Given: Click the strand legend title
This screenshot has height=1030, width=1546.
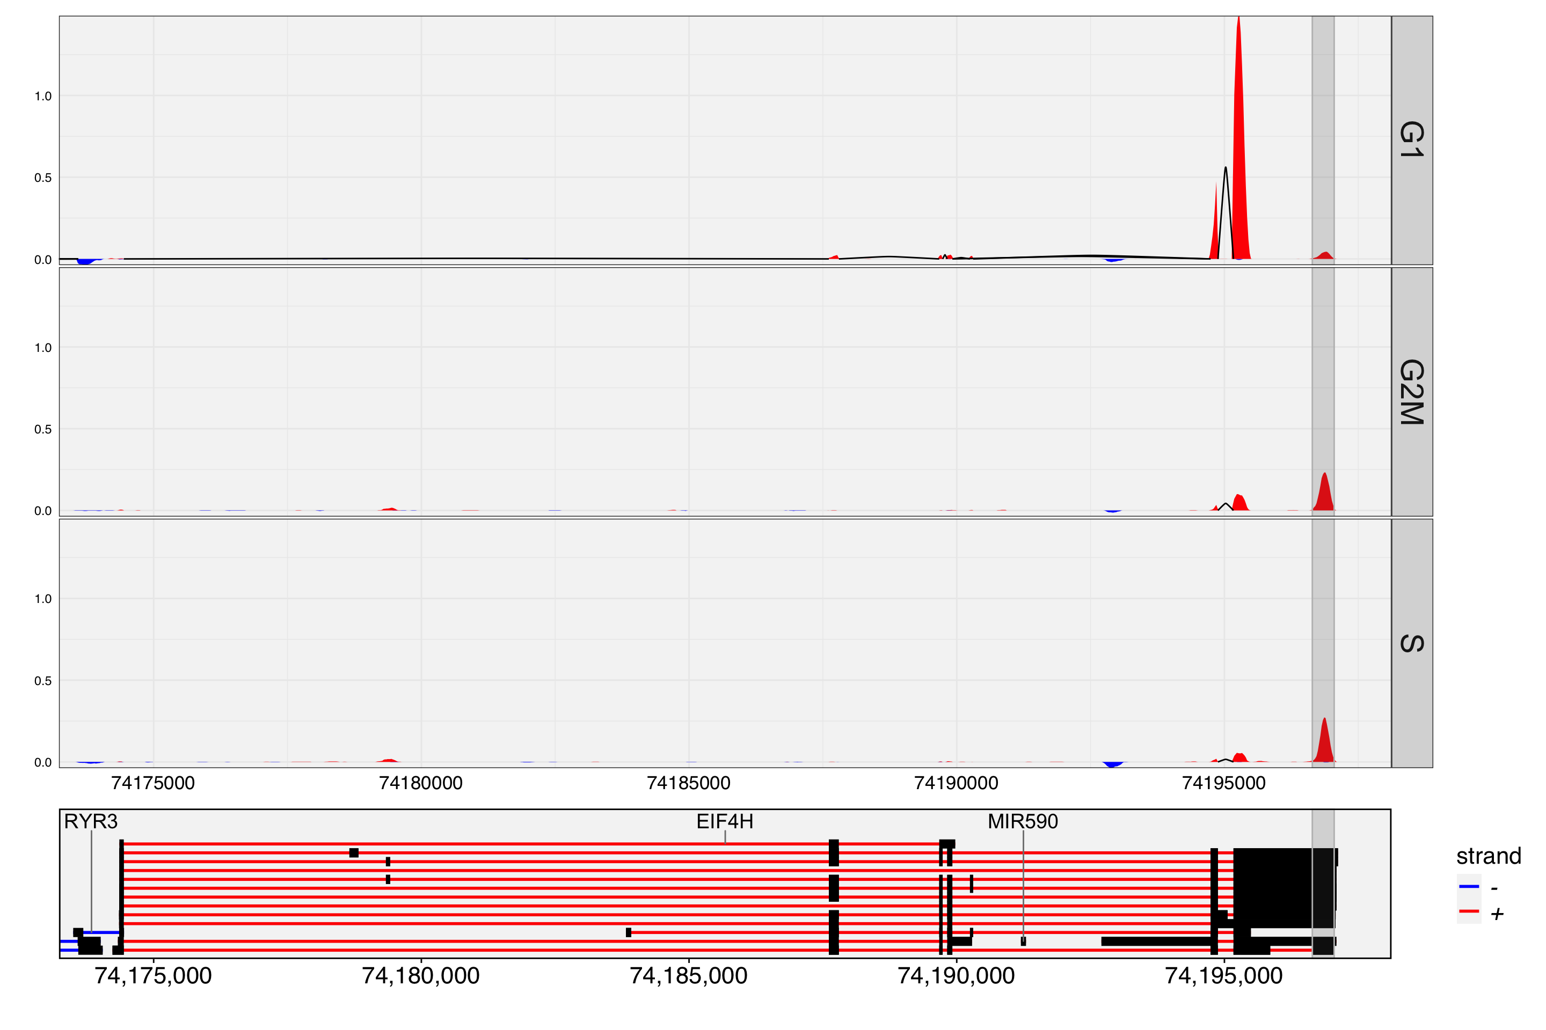Looking at the screenshot, I should 1489,856.
